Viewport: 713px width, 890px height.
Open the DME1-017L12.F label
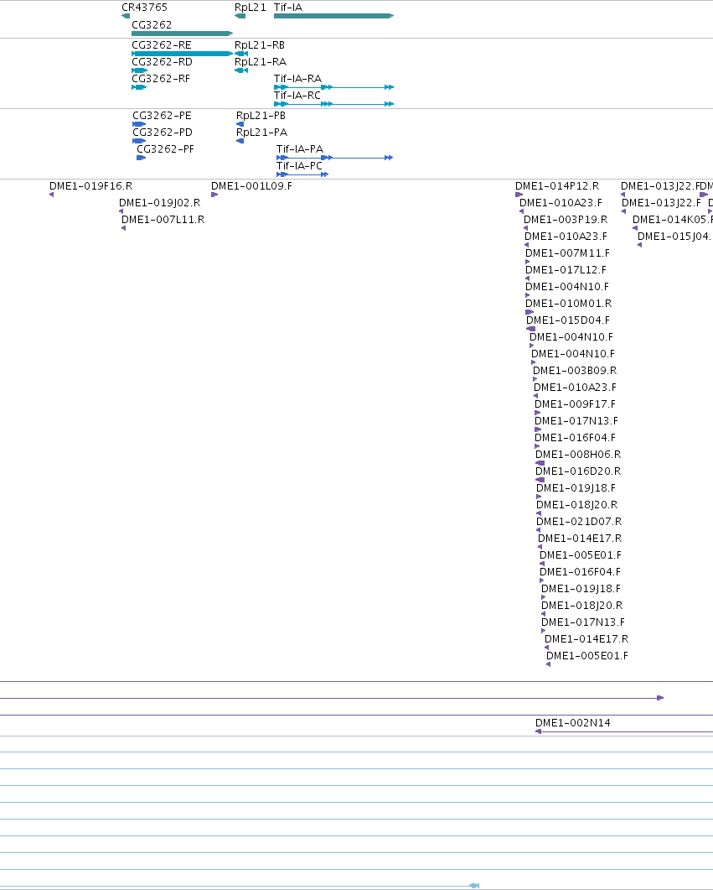coord(566,270)
